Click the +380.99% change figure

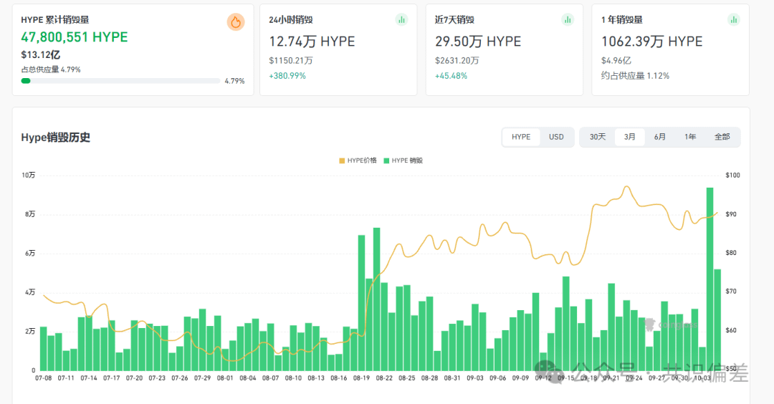point(287,76)
